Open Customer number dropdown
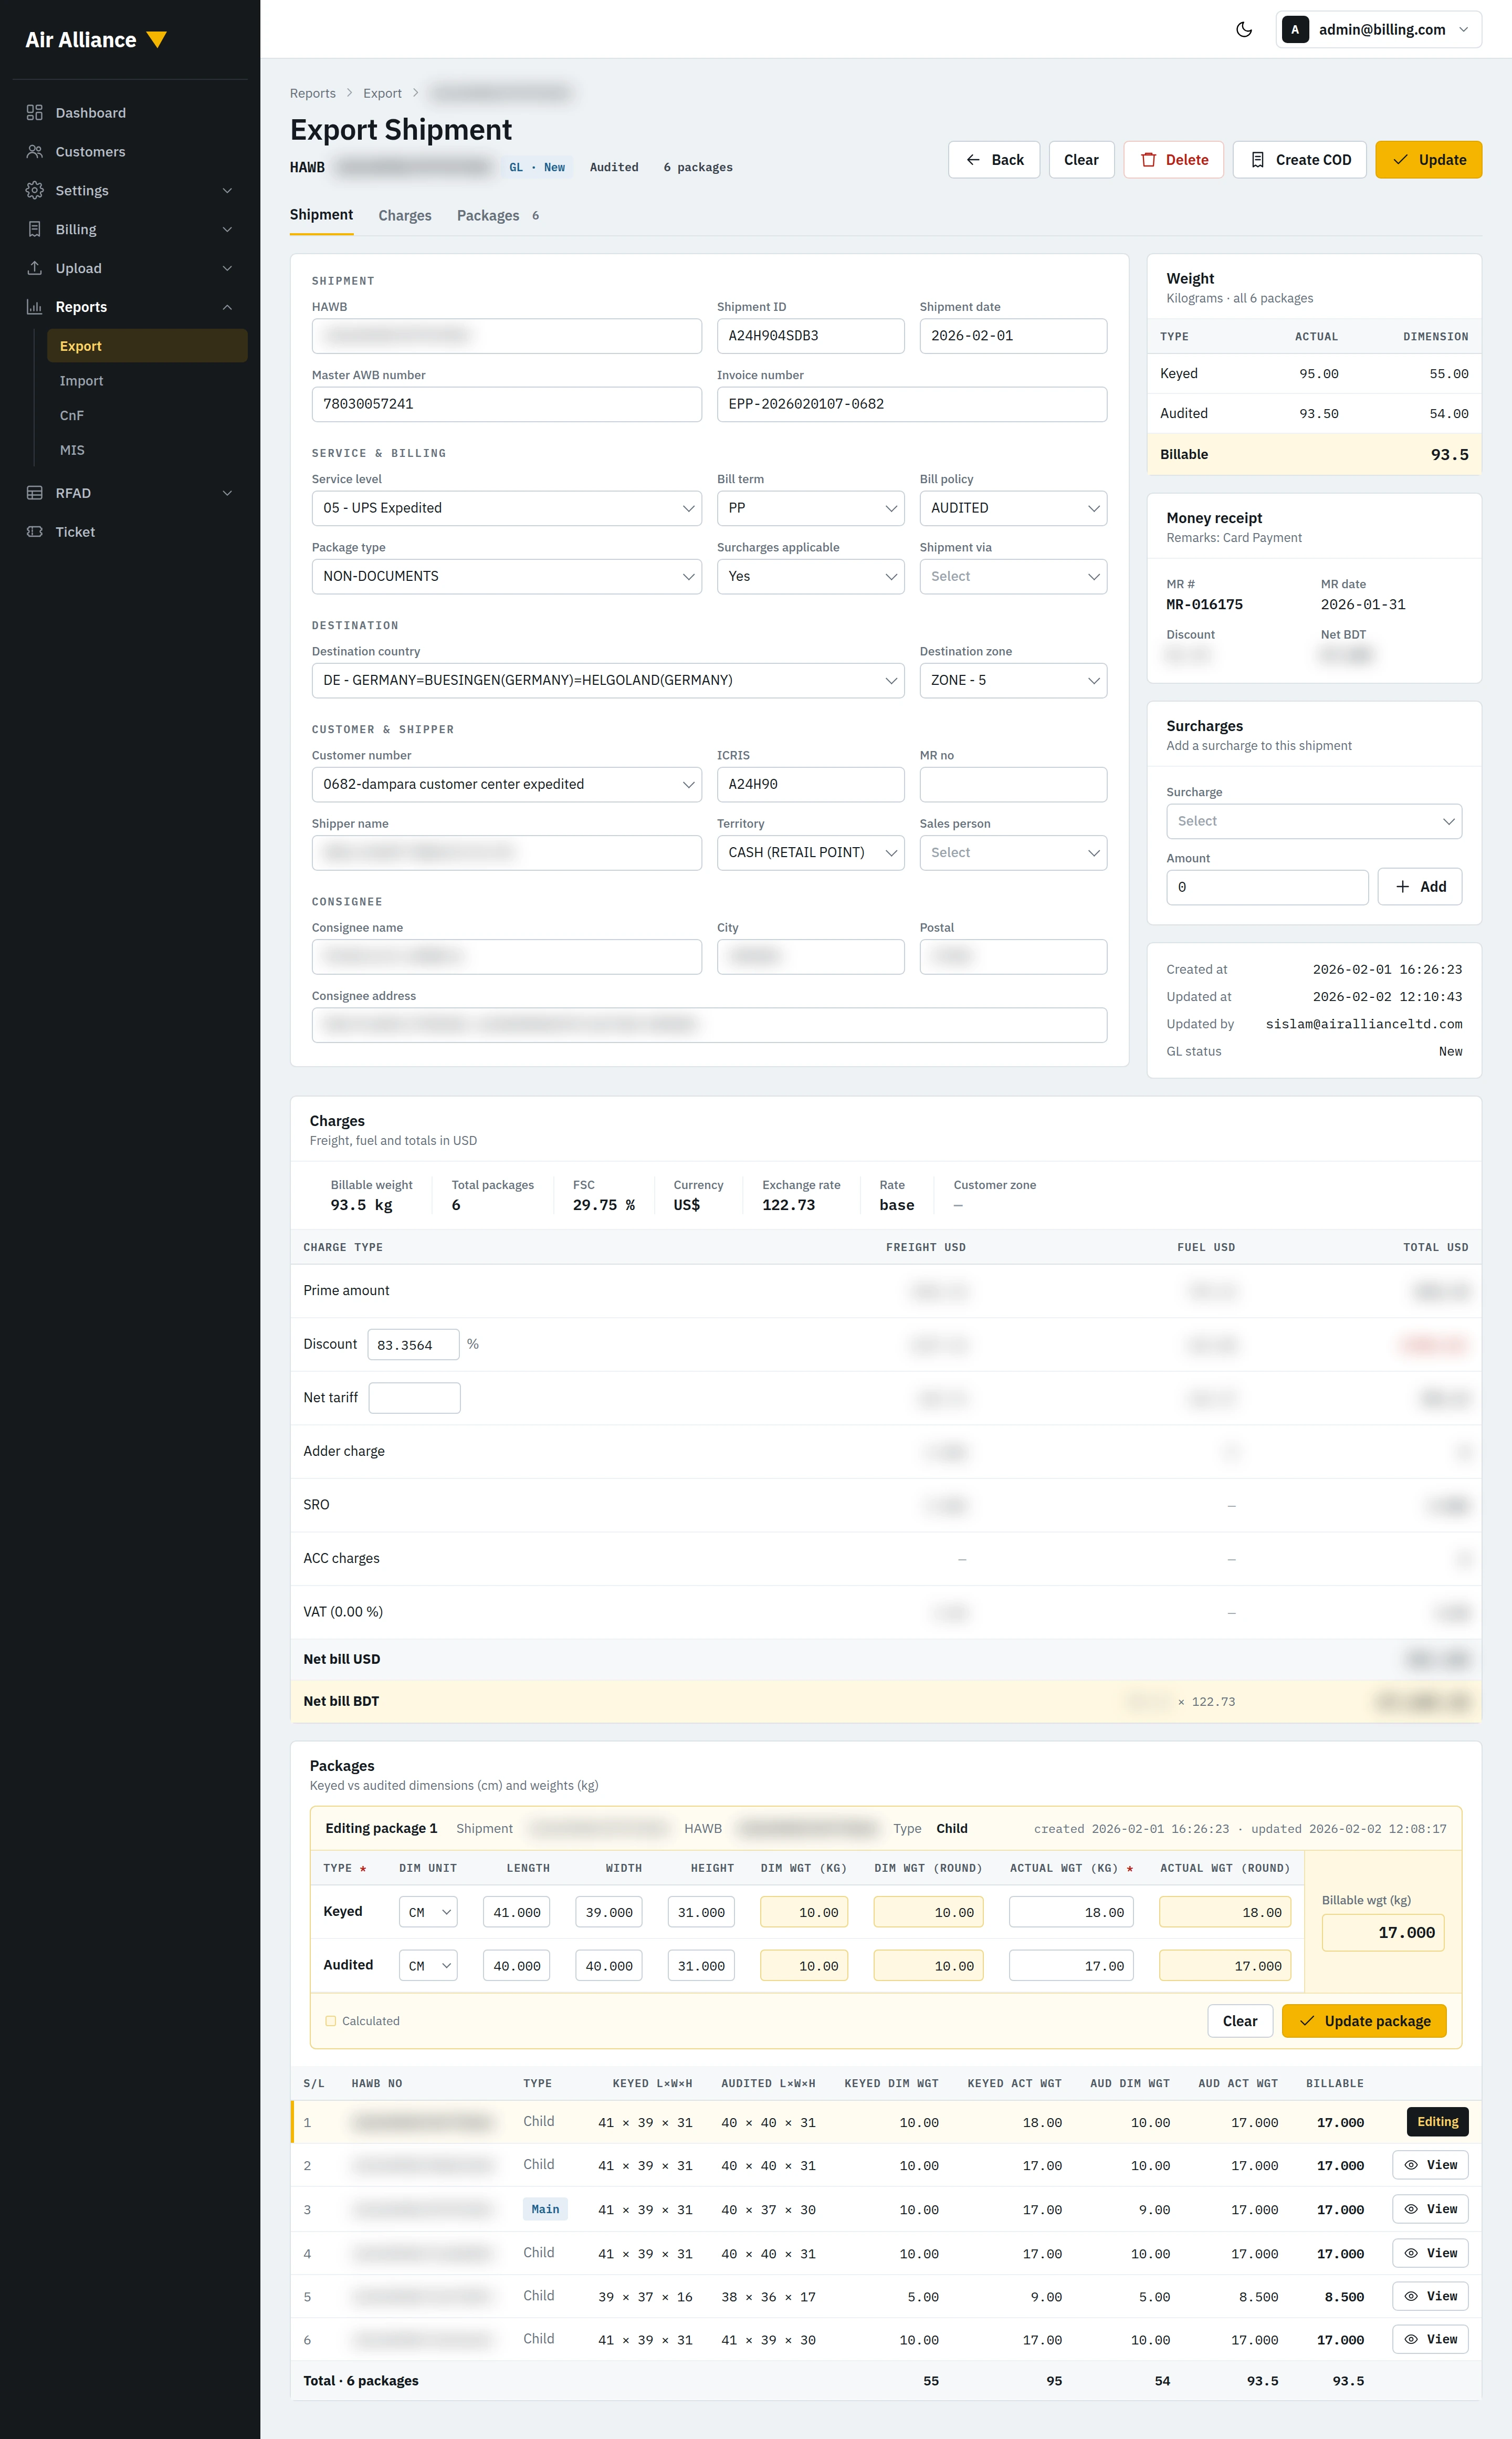Screen dimensions: 1512x2439 tap(506, 784)
